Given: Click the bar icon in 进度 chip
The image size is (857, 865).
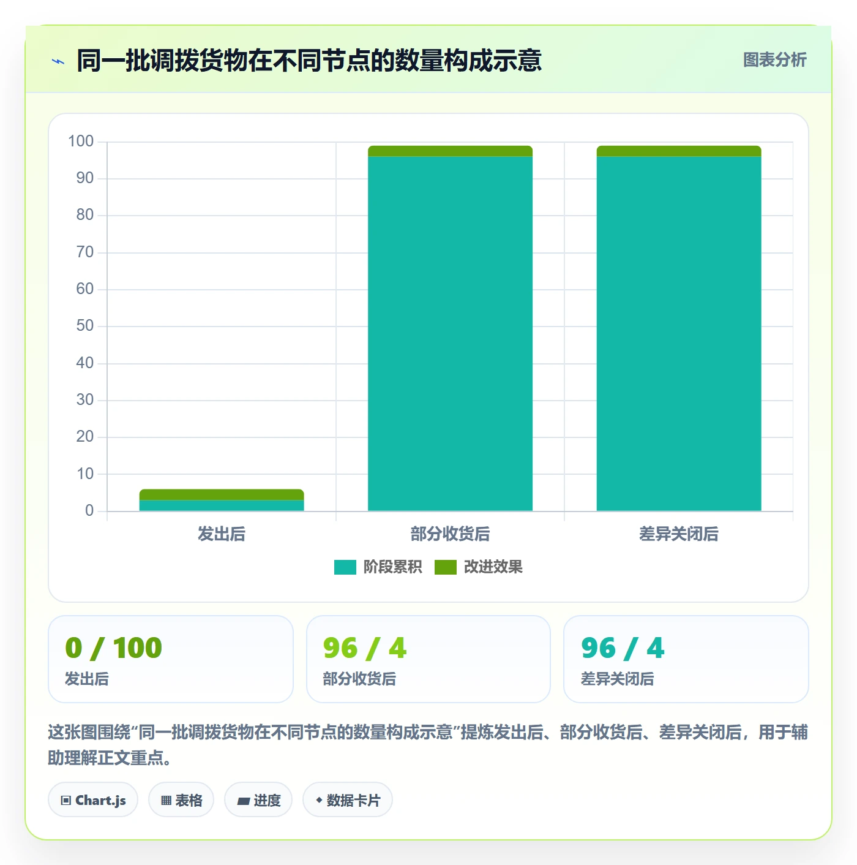Looking at the screenshot, I should pos(243,801).
